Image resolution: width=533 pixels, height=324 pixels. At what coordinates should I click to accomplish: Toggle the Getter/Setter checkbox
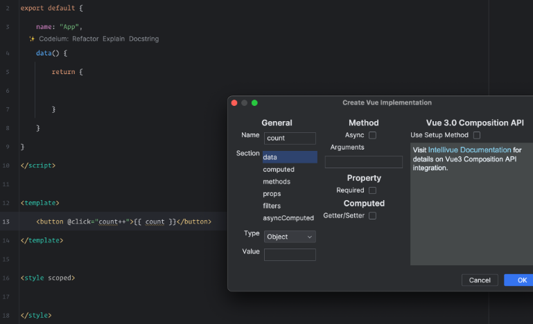pos(373,216)
